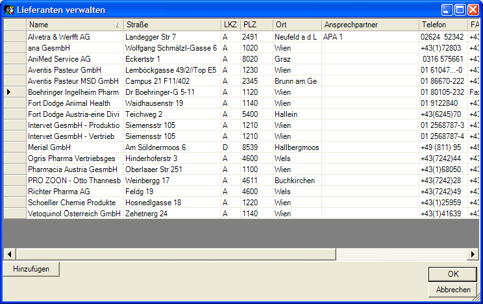Click the Teichweg 2 cell
Viewport: 483px width, 304px height.
point(172,114)
